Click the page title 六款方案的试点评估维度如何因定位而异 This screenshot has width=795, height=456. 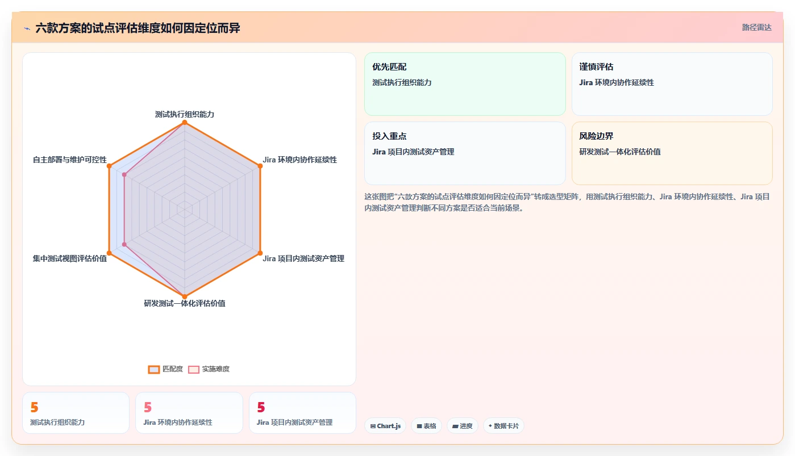(138, 28)
